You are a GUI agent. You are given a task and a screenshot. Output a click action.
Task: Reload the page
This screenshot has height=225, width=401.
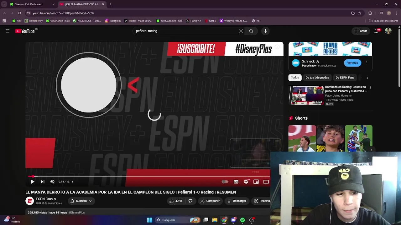[x=19, y=13]
